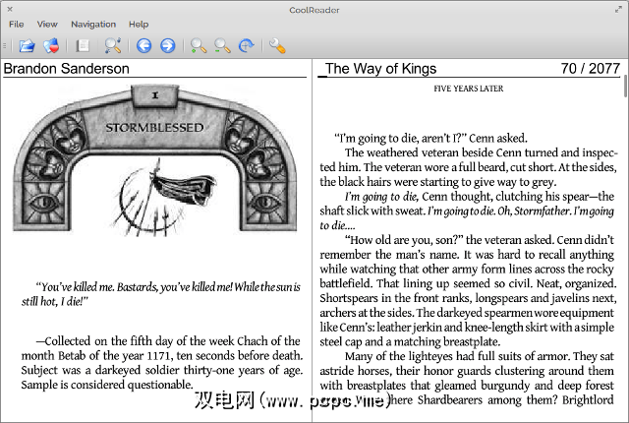Click the text "Sample is considered questionable."
The width and height of the screenshot is (629, 423).
(107, 385)
